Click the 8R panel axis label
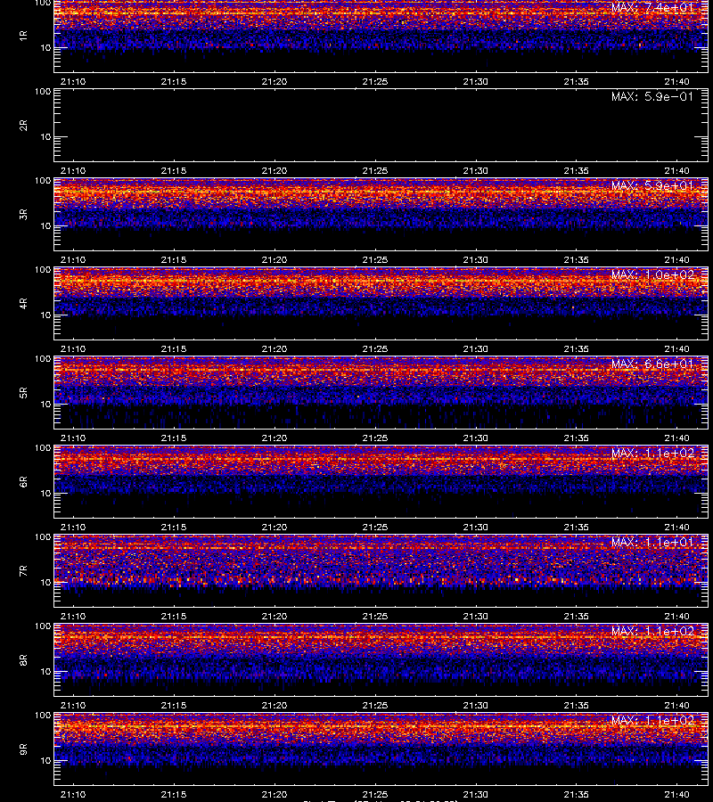This screenshot has height=802, width=713. click(x=23, y=659)
